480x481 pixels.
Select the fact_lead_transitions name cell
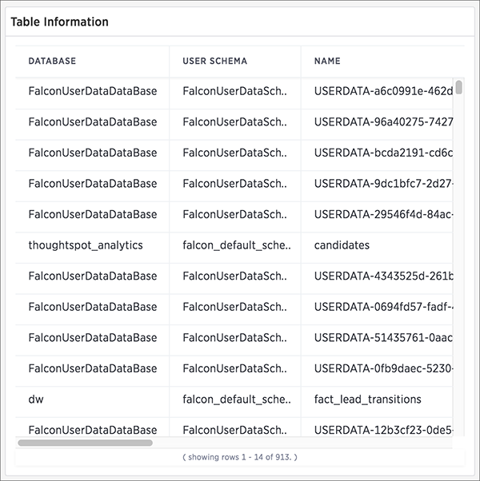click(x=367, y=399)
